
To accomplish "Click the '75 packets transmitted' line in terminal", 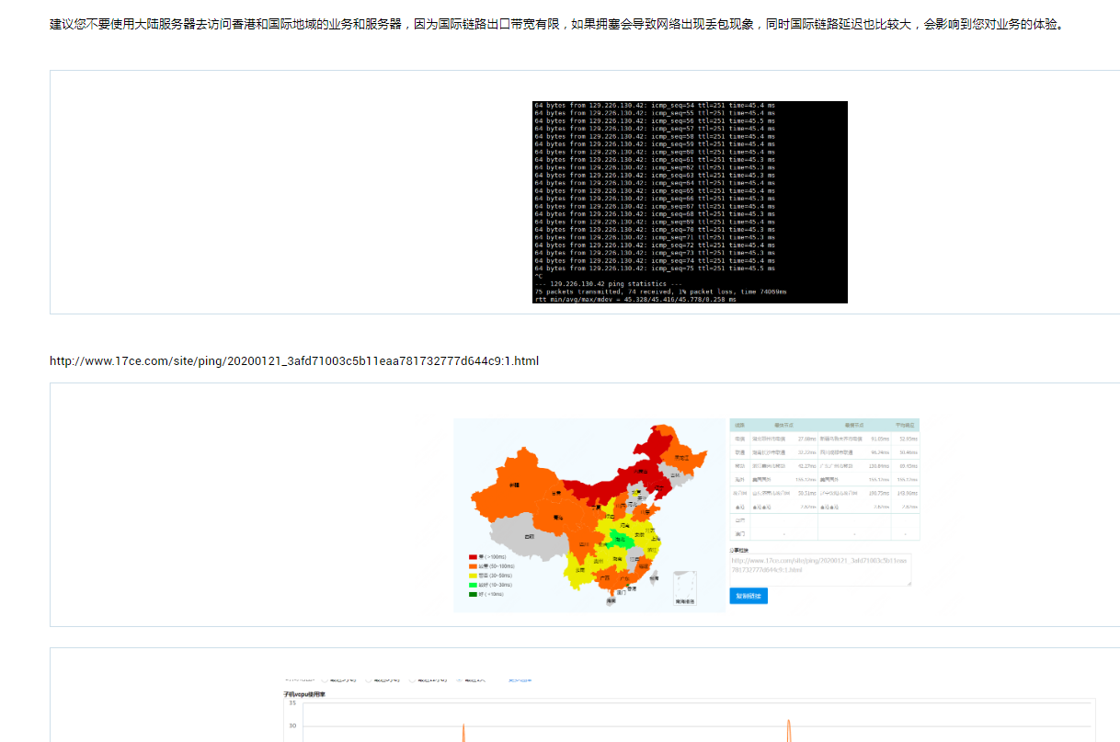I will tap(660, 291).
